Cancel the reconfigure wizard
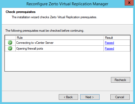135x104 pixels. [x=120, y=97]
